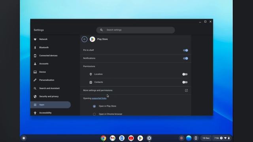Go back using the arrow beside Play Store
Image resolution: width=253 pixels, height=142 pixels.
[84, 39]
